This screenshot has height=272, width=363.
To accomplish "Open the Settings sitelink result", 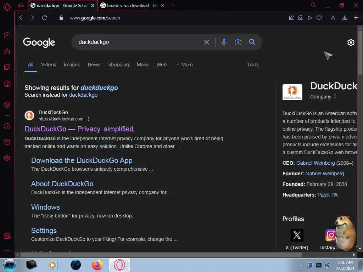I will [x=44, y=230].
